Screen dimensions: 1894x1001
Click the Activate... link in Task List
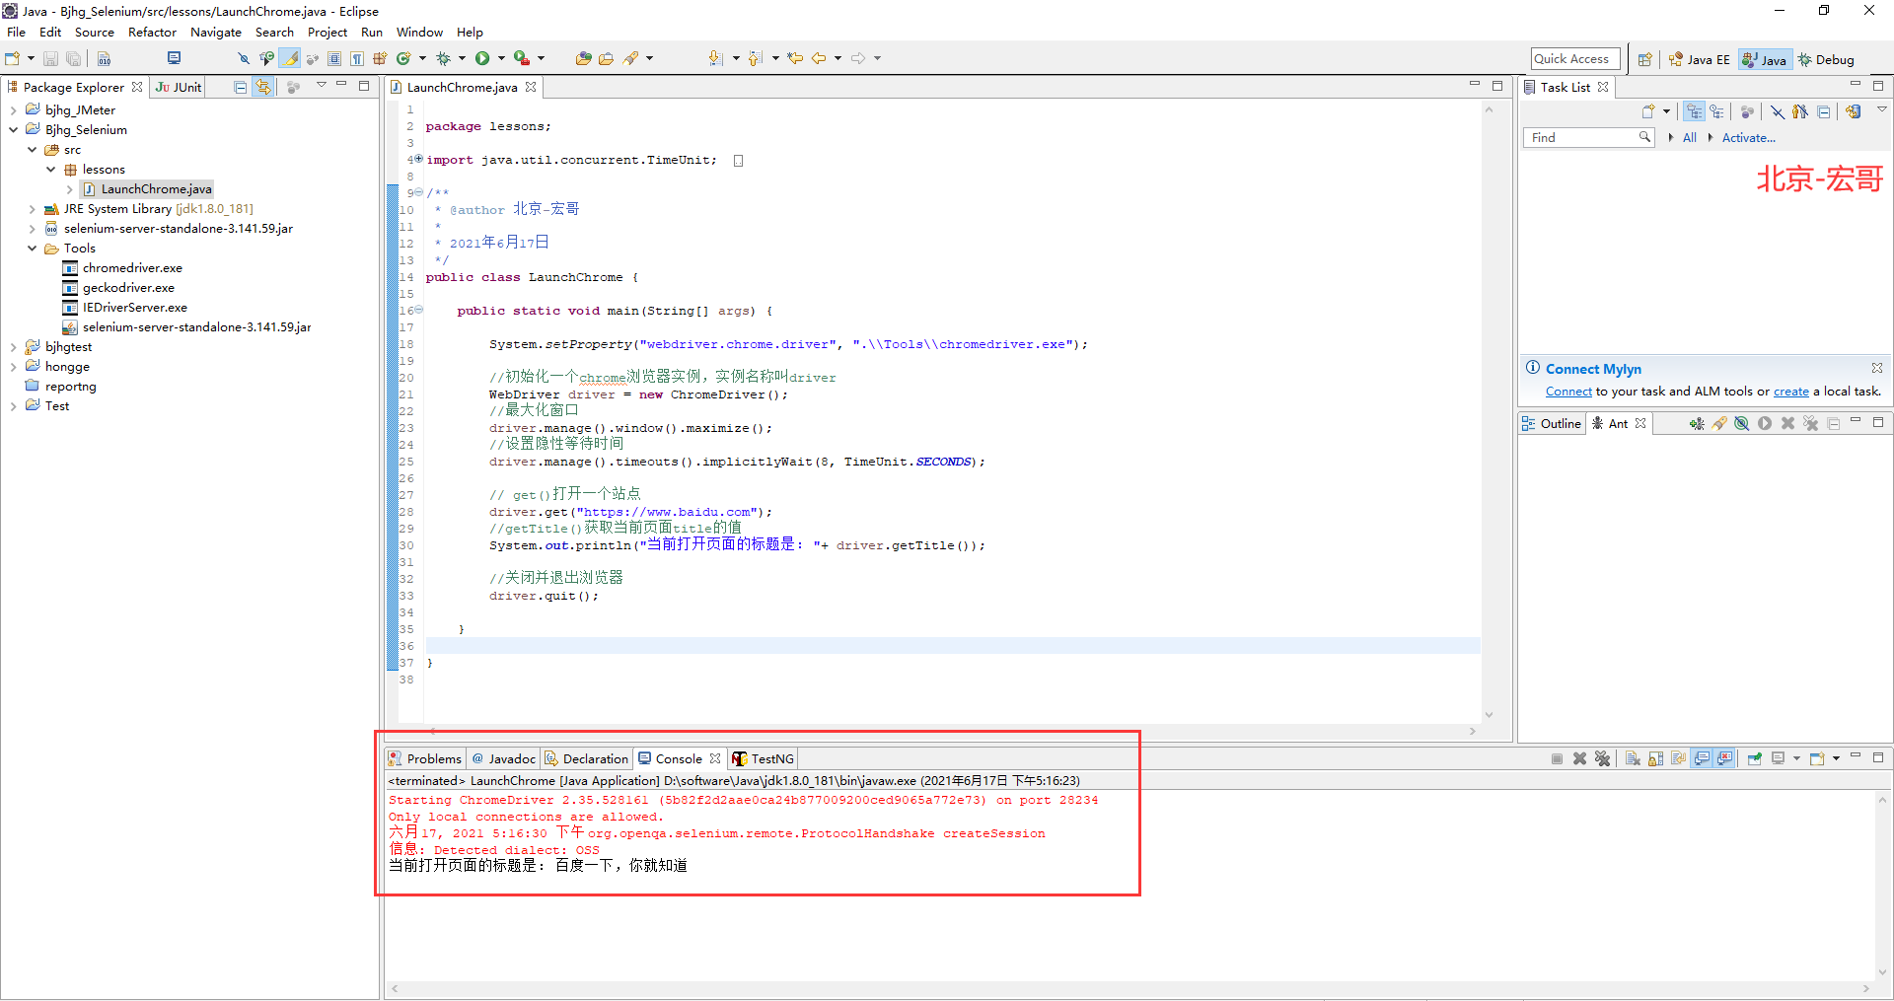1748,138
